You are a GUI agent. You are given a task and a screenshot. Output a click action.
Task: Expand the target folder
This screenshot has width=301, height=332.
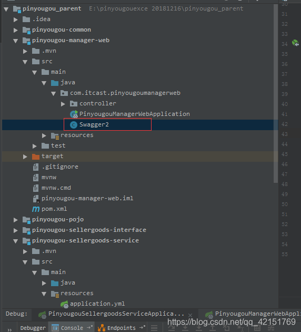[25, 157]
